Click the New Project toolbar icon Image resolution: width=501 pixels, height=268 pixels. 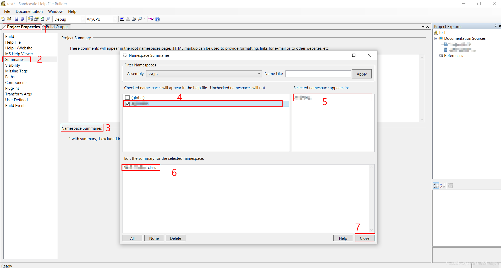click(3, 19)
